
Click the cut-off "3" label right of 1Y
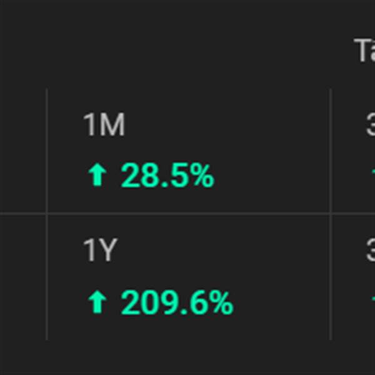[370, 251]
